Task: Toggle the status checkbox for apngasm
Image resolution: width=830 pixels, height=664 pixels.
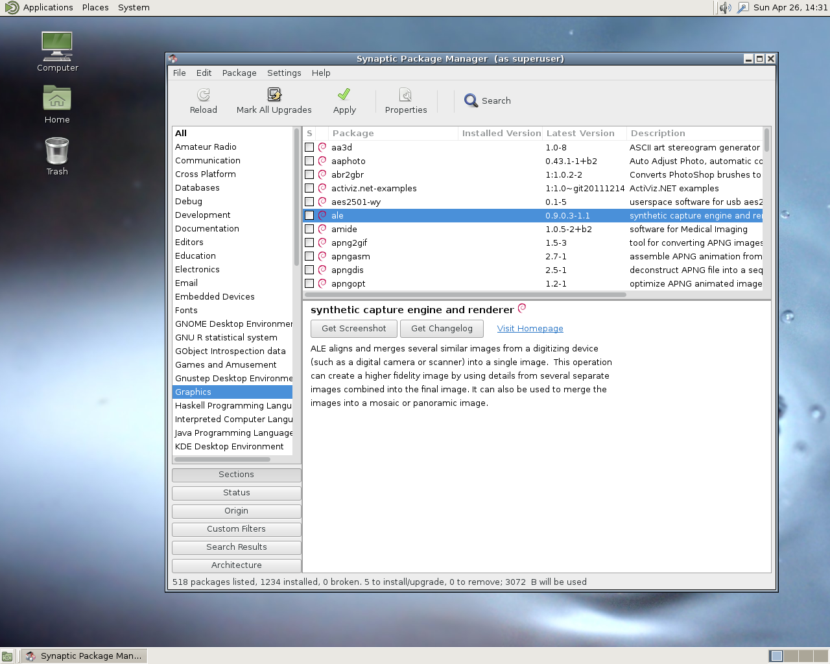Action: point(309,256)
